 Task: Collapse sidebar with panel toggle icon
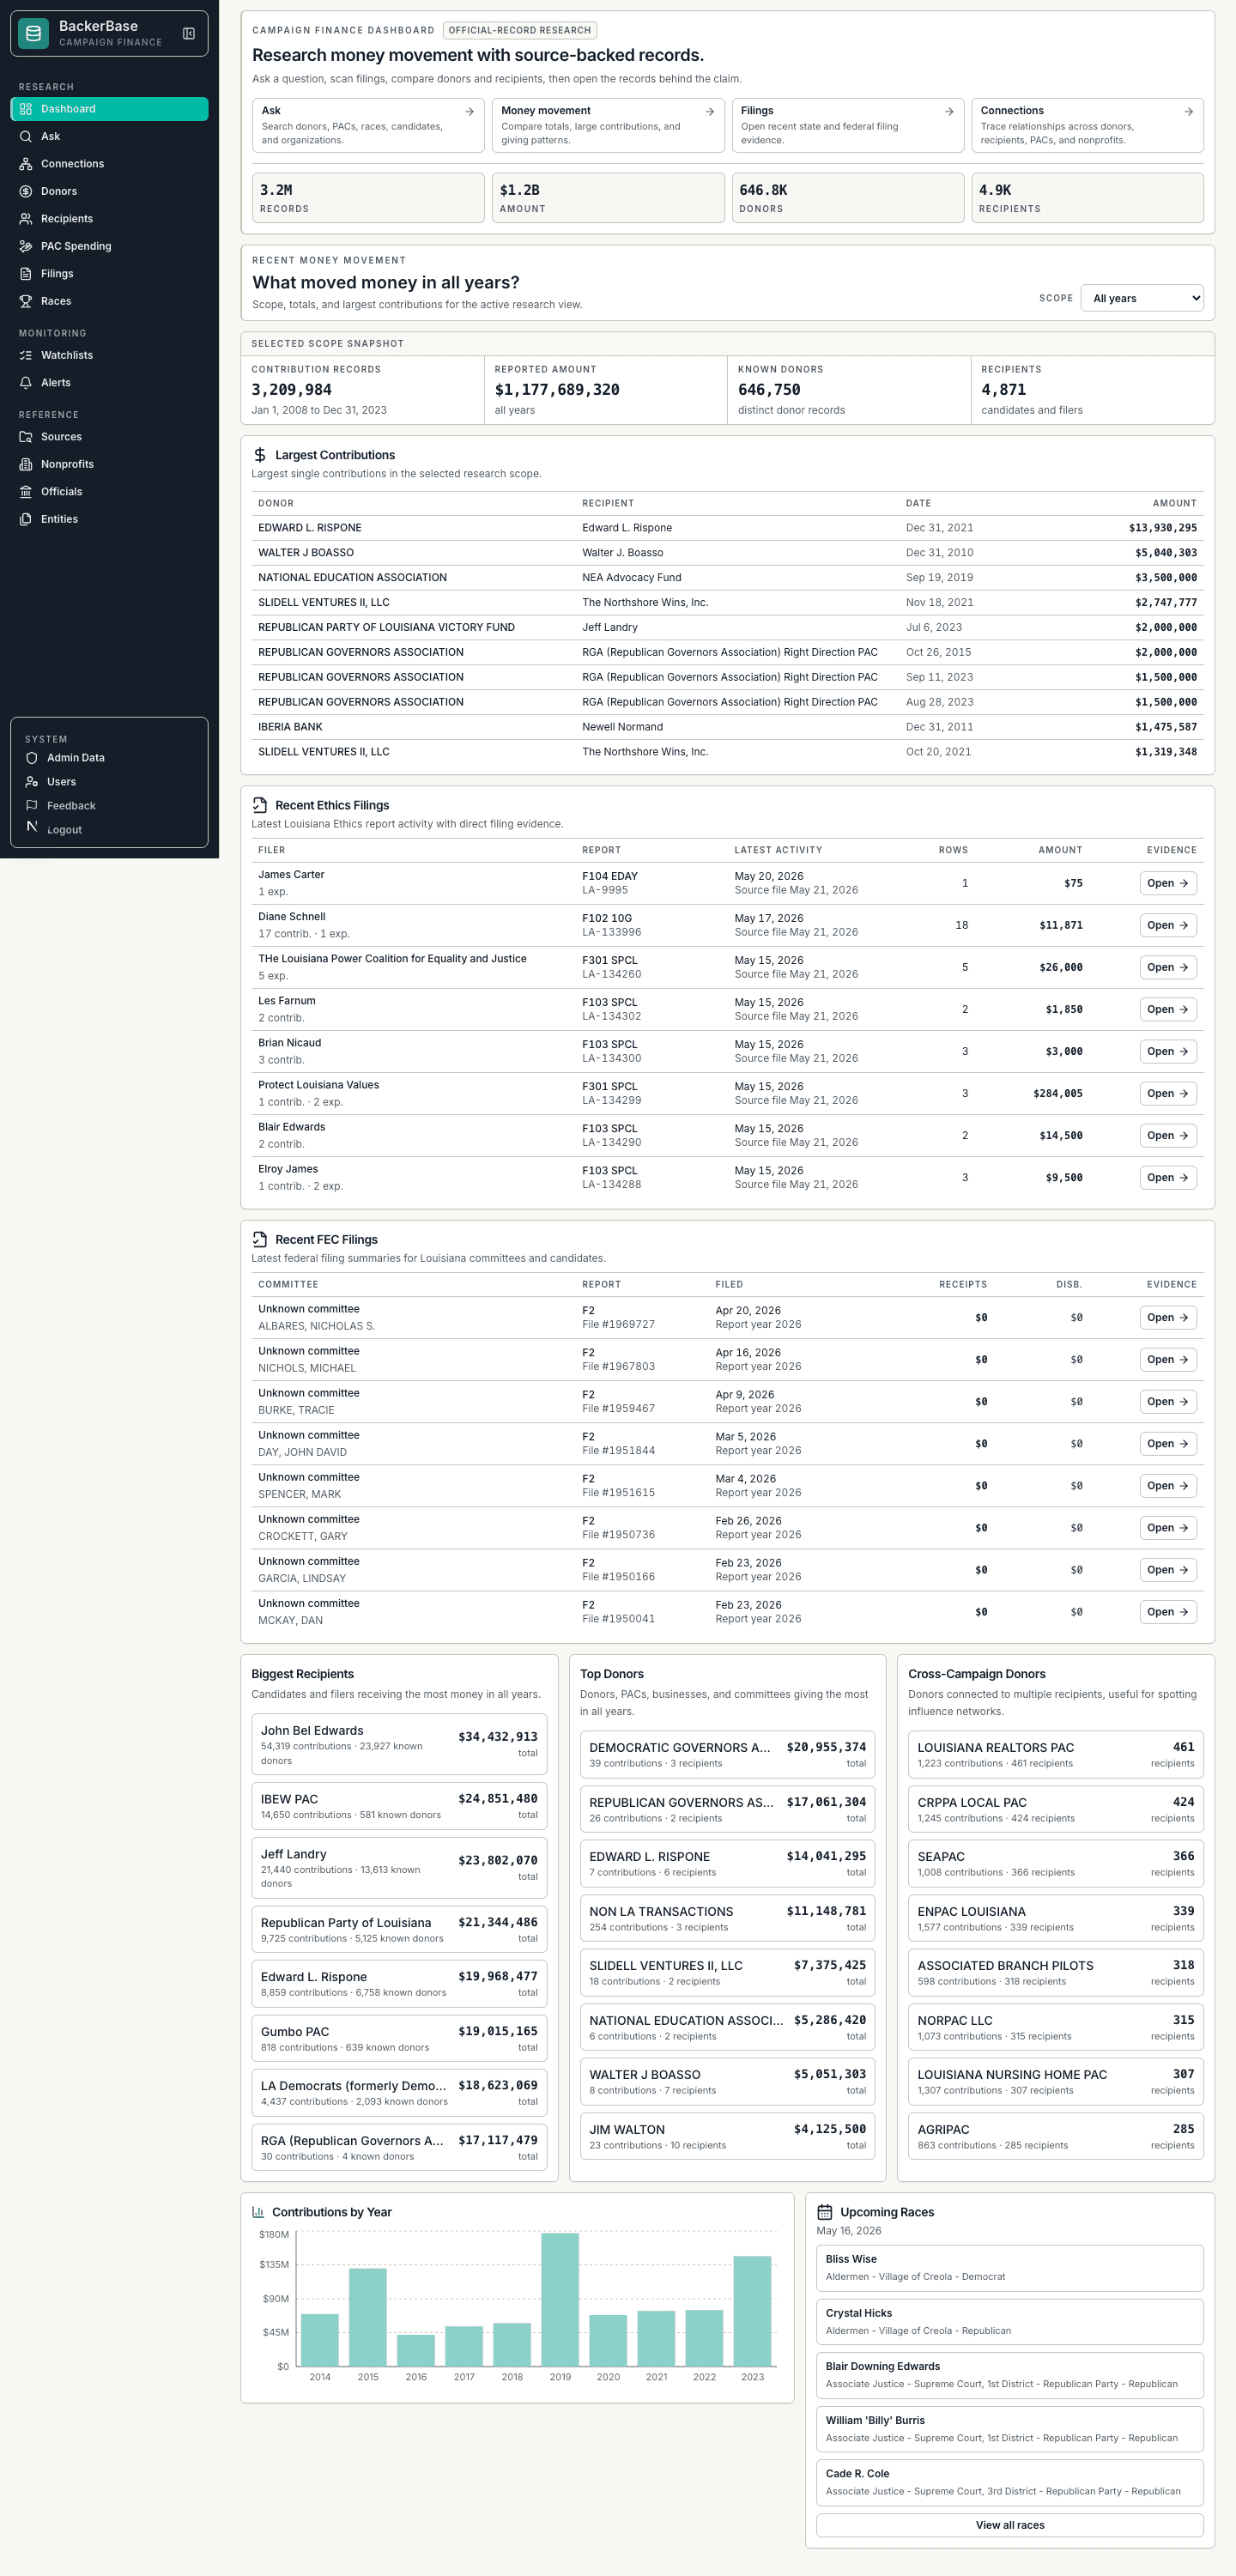(188, 34)
